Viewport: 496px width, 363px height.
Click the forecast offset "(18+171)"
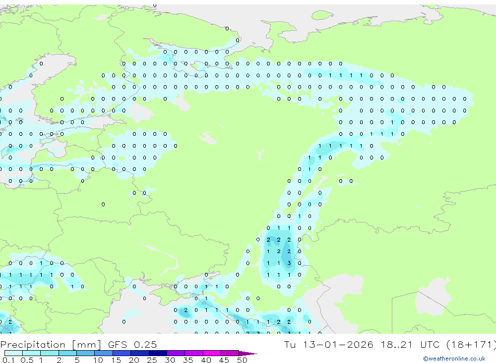click(x=471, y=344)
